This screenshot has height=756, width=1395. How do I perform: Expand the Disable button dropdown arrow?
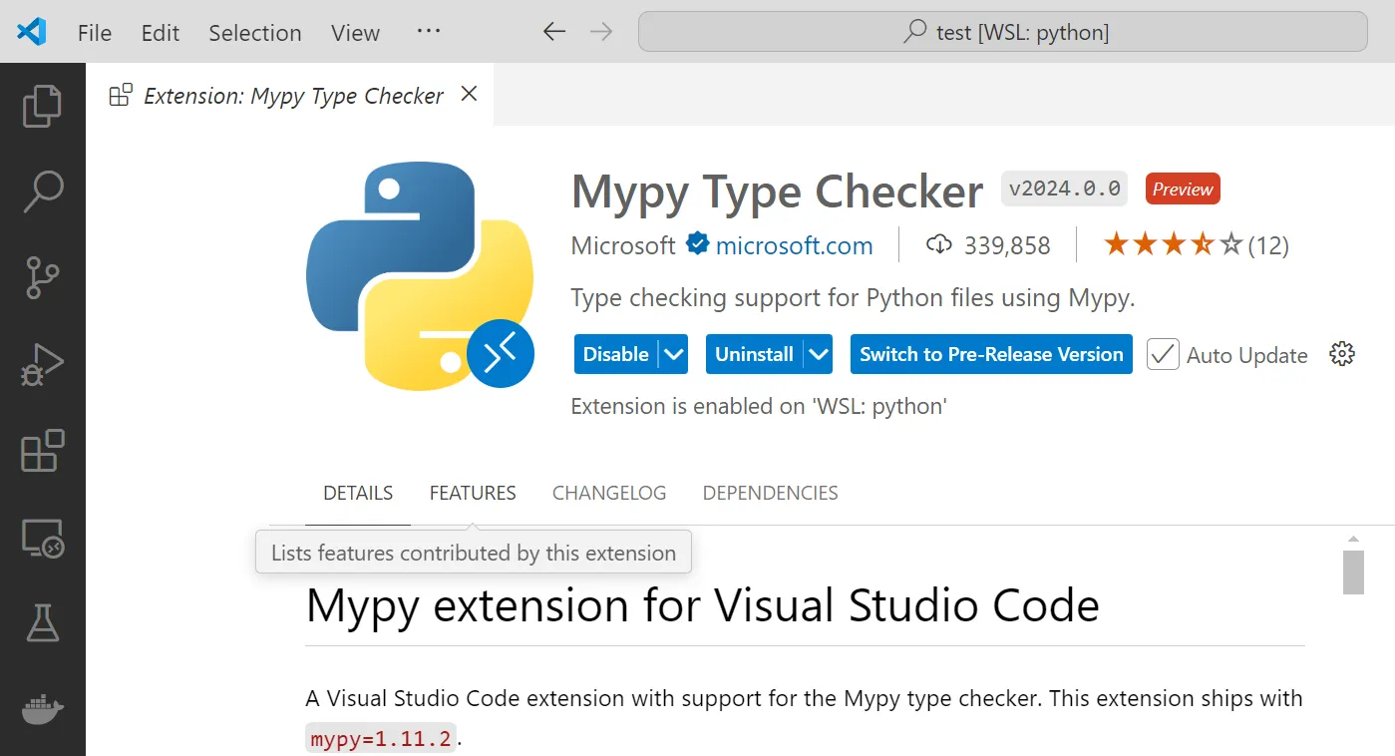[x=674, y=354]
